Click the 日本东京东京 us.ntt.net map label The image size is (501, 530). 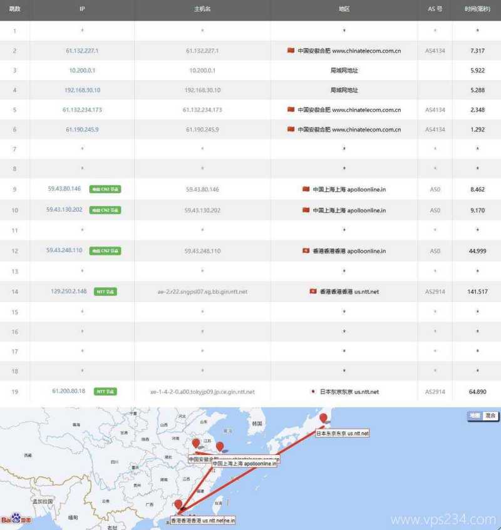(x=342, y=433)
